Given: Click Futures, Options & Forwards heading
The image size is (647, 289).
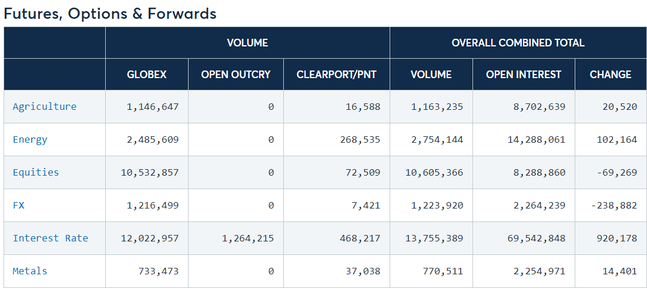Looking at the screenshot, I should [110, 14].
